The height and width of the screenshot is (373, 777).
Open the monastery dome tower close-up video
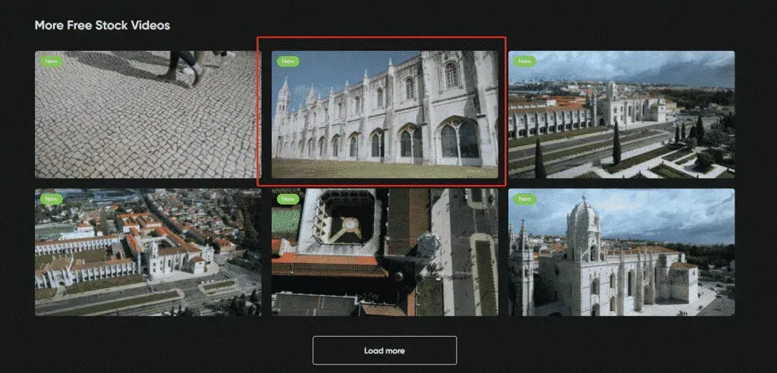(621, 252)
